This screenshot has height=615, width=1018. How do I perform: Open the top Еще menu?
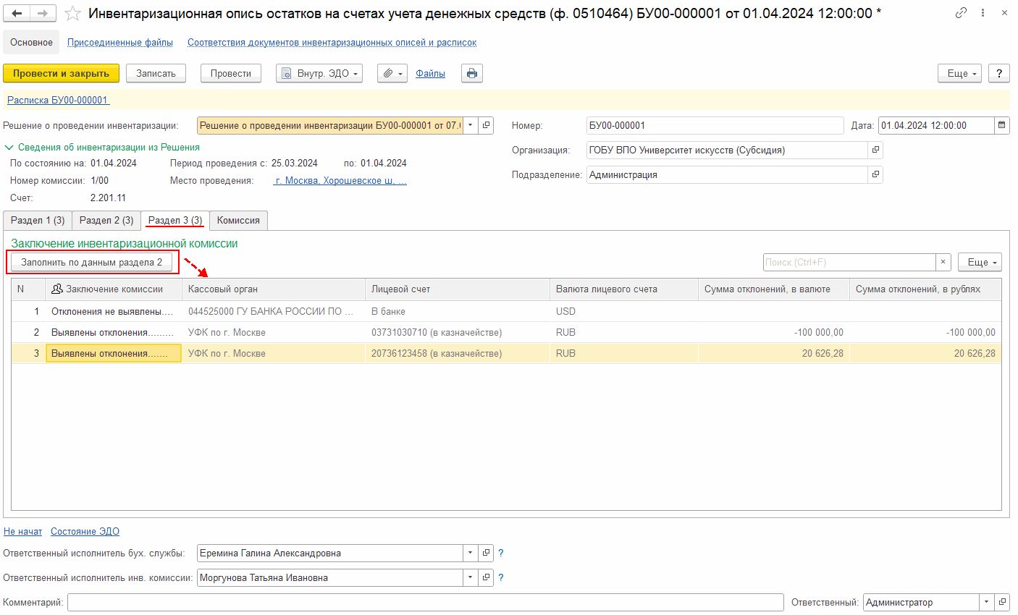click(959, 73)
